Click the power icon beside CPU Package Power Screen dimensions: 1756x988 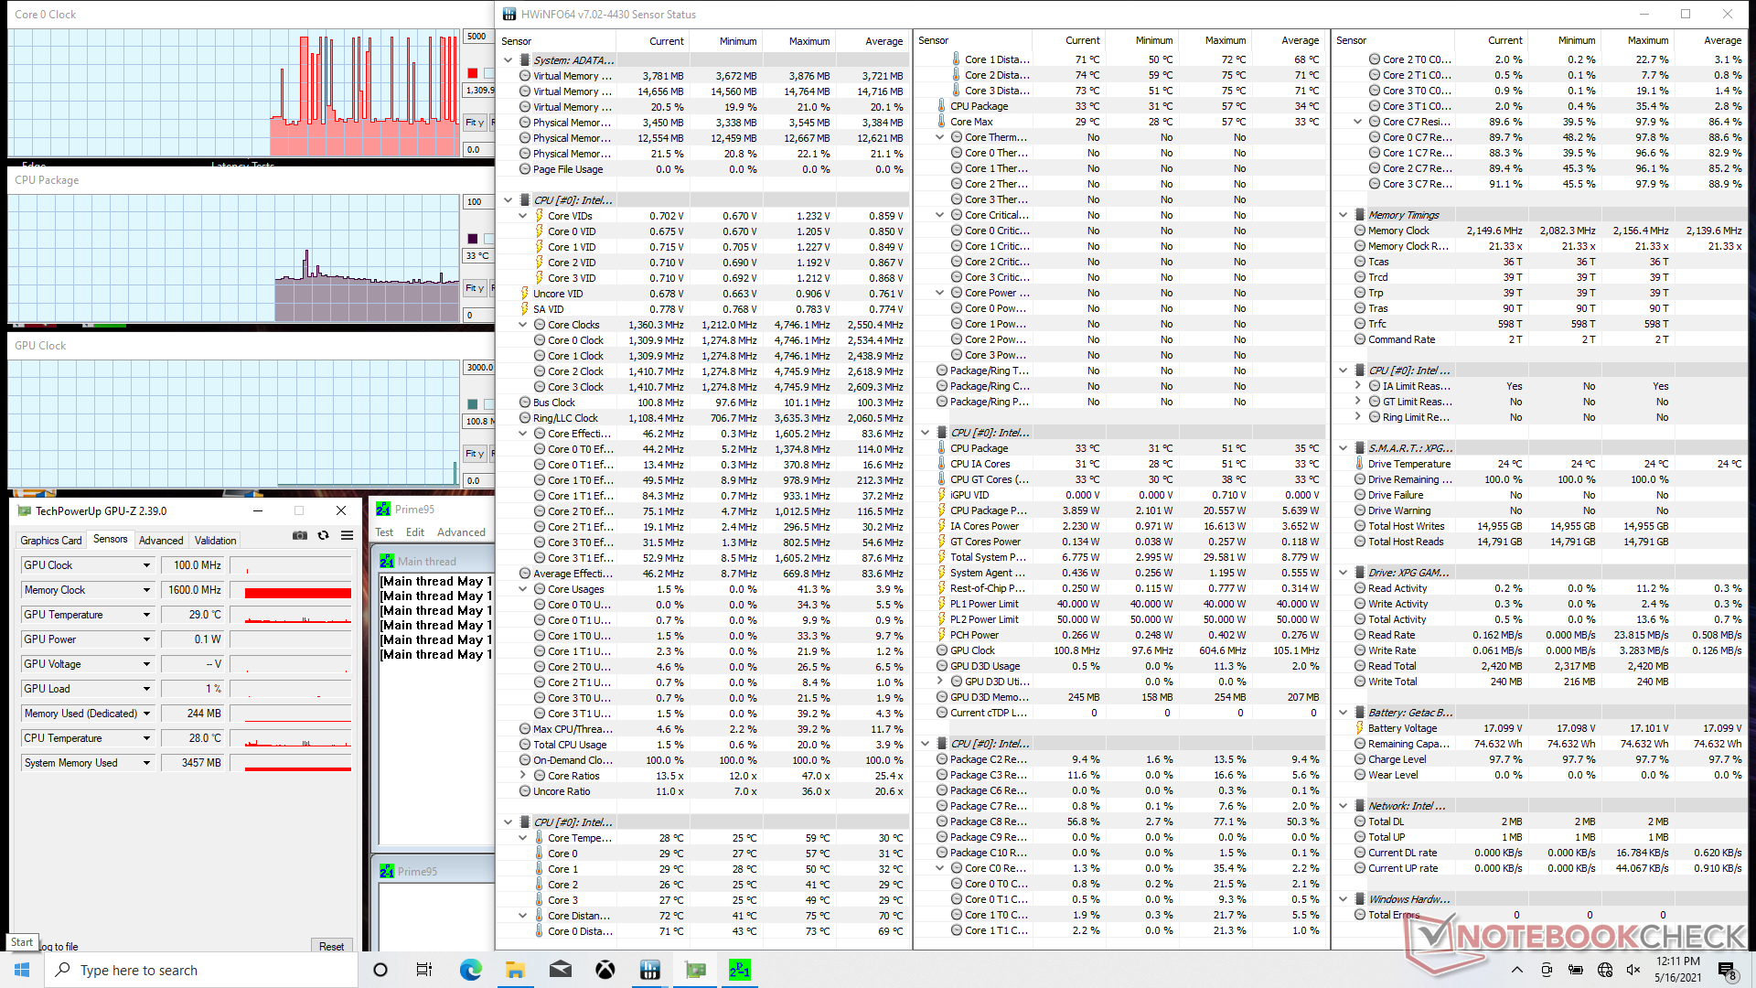tap(941, 510)
